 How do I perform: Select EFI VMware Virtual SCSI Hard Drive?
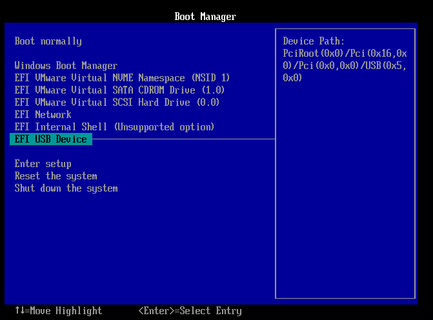[117, 103]
